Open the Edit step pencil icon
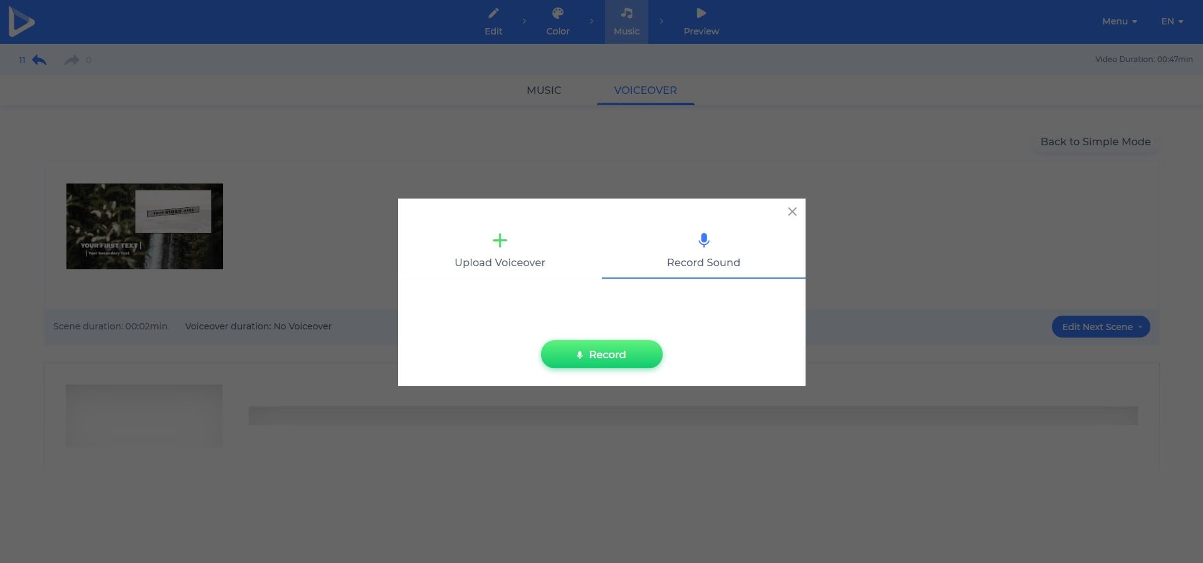Viewport: 1203px width, 563px height. pyautogui.click(x=493, y=14)
